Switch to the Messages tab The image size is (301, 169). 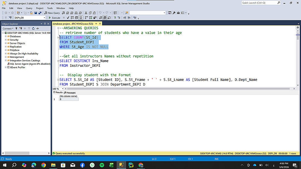pos(70,93)
